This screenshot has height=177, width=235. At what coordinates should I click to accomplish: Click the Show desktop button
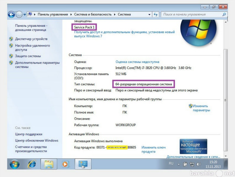(226, 164)
